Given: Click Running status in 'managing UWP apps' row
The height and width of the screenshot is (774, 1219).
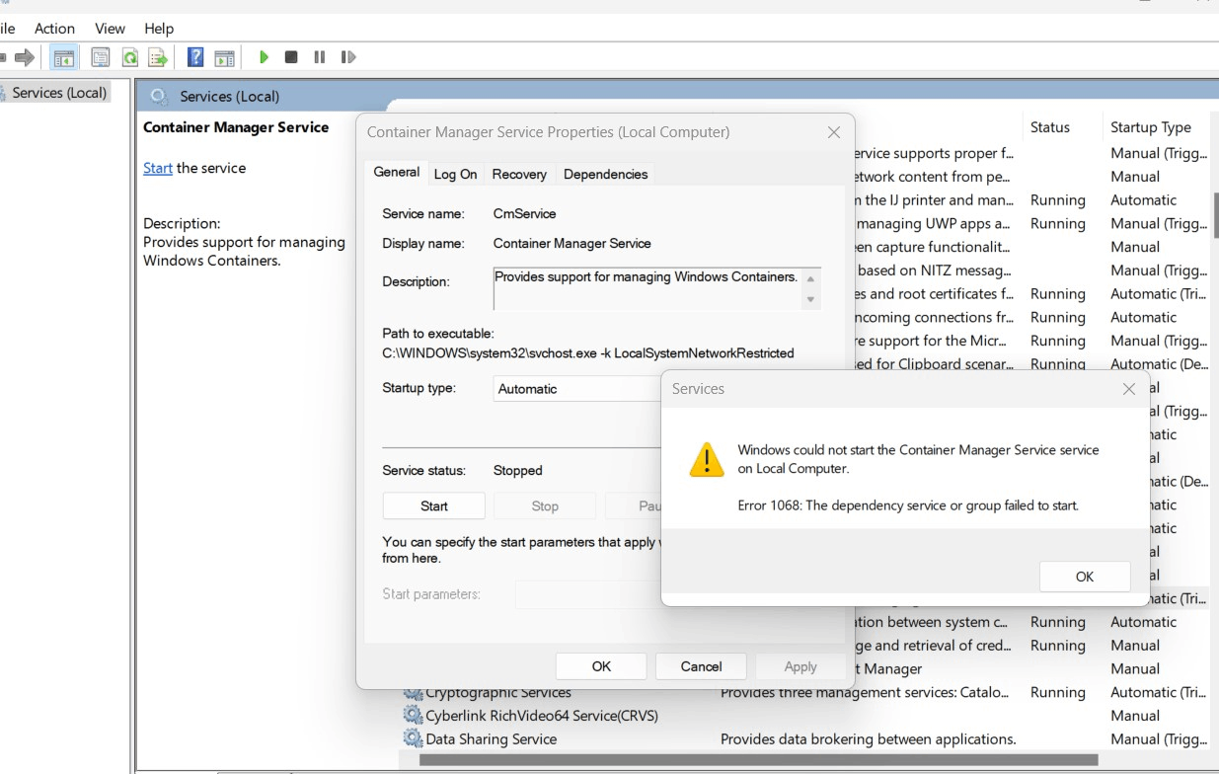Looking at the screenshot, I should (x=1058, y=223).
